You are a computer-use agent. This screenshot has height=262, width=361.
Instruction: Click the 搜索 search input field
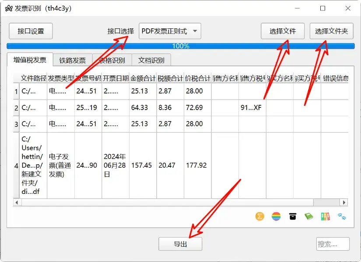point(334,244)
